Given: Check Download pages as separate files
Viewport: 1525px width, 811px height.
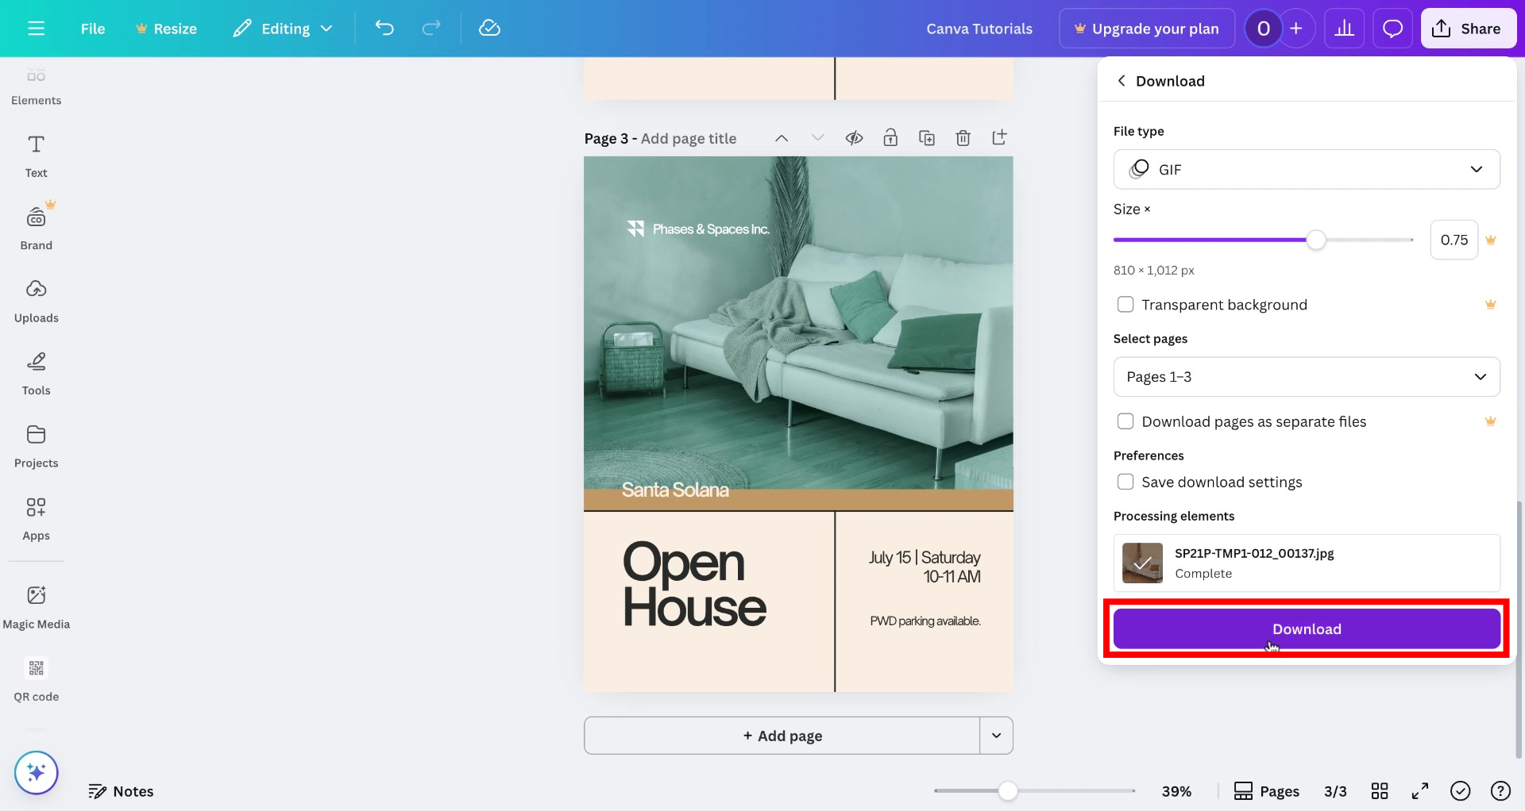Looking at the screenshot, I should (1125, 421).
